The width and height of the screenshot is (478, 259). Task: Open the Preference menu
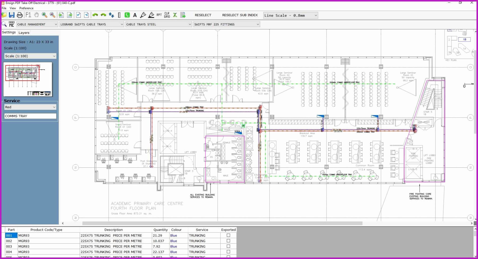pyautogui.click(x=26, y=8)
